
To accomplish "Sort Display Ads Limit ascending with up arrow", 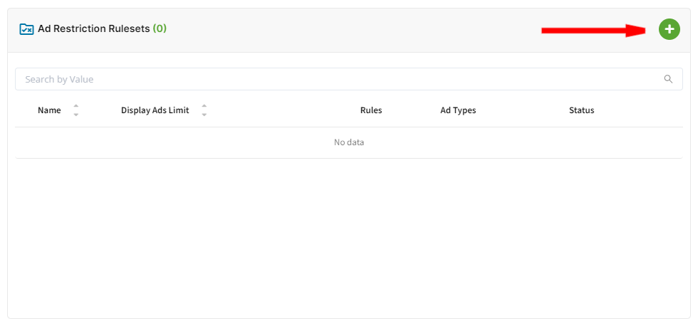I will (x=204, y=107).
